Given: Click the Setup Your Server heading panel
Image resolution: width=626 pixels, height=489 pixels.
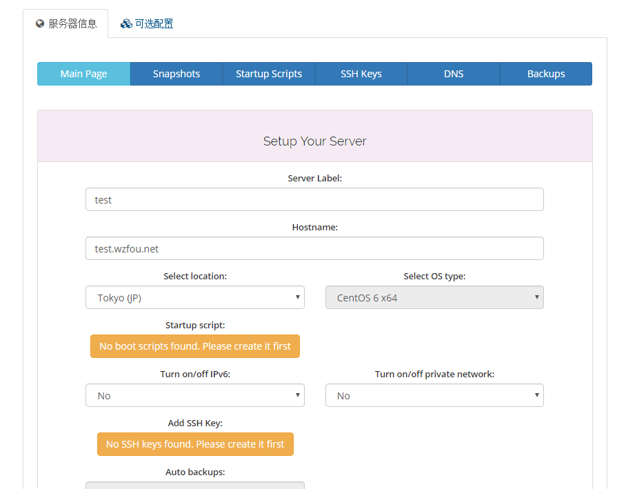Looking at the screenshot, I should [x=314, y=137].
